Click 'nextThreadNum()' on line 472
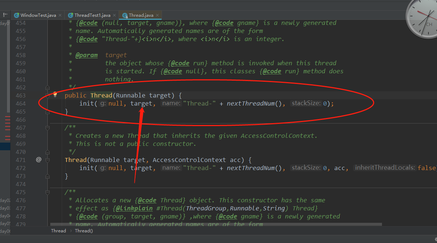The height and width of the screenshot is (243, 437). (254, 168)
